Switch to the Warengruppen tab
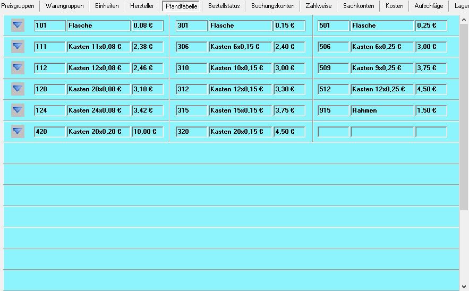Screen dimensions: 469x291 click(x=65, y=6)
